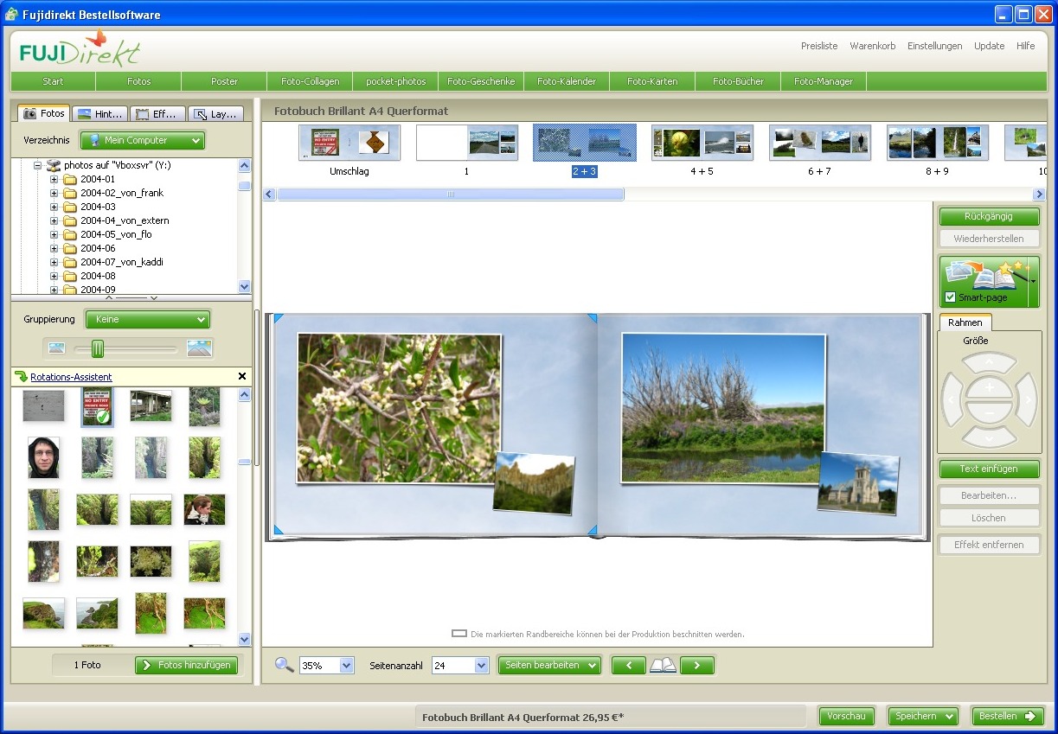Viewport: 1058px width, 734px height.
Task: Decrease frame size with minus button
Action: tap(989, 412)
